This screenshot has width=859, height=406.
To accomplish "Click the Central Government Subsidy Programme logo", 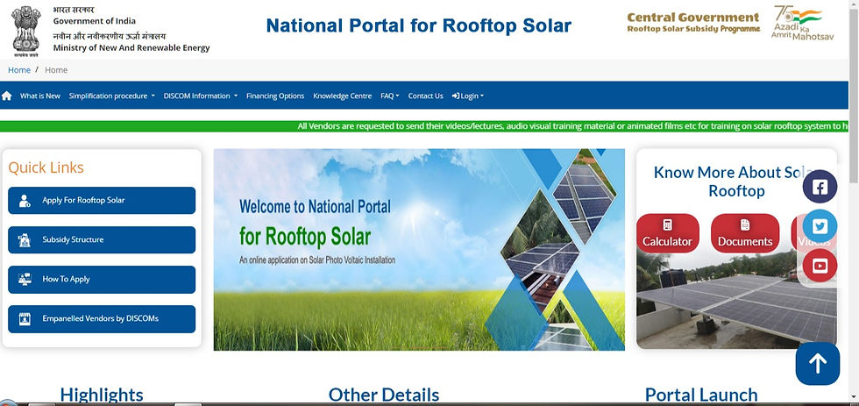I will point(693,23).
